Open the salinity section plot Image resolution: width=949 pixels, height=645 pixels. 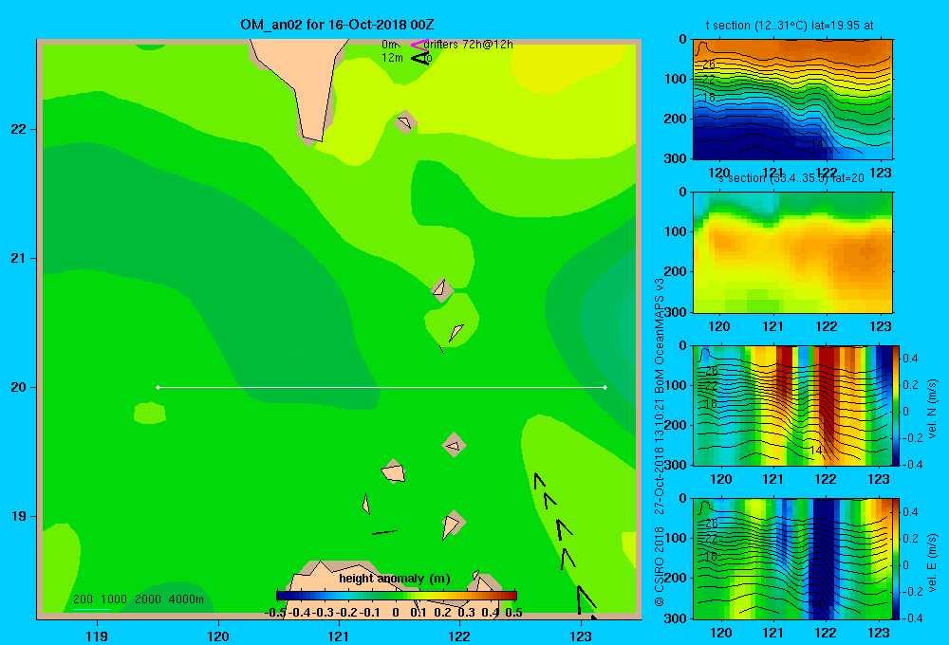coord(792,252)
